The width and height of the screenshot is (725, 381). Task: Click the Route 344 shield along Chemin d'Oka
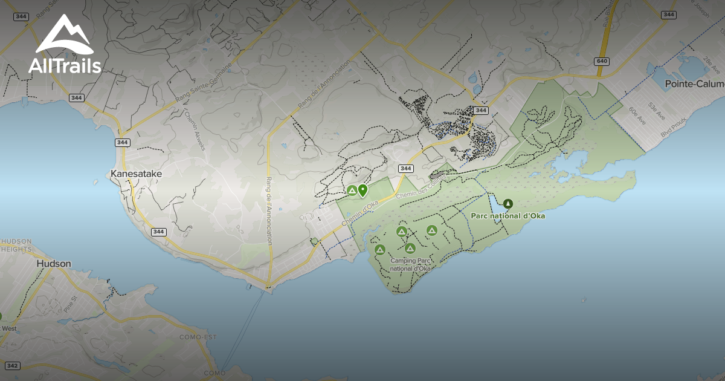pos(405,168)
